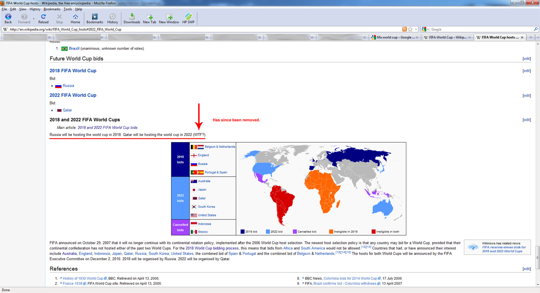Viewport: 540px width, 293px height.
Task: Open the Bookmarks menu
Action: [x=52, y=9]
